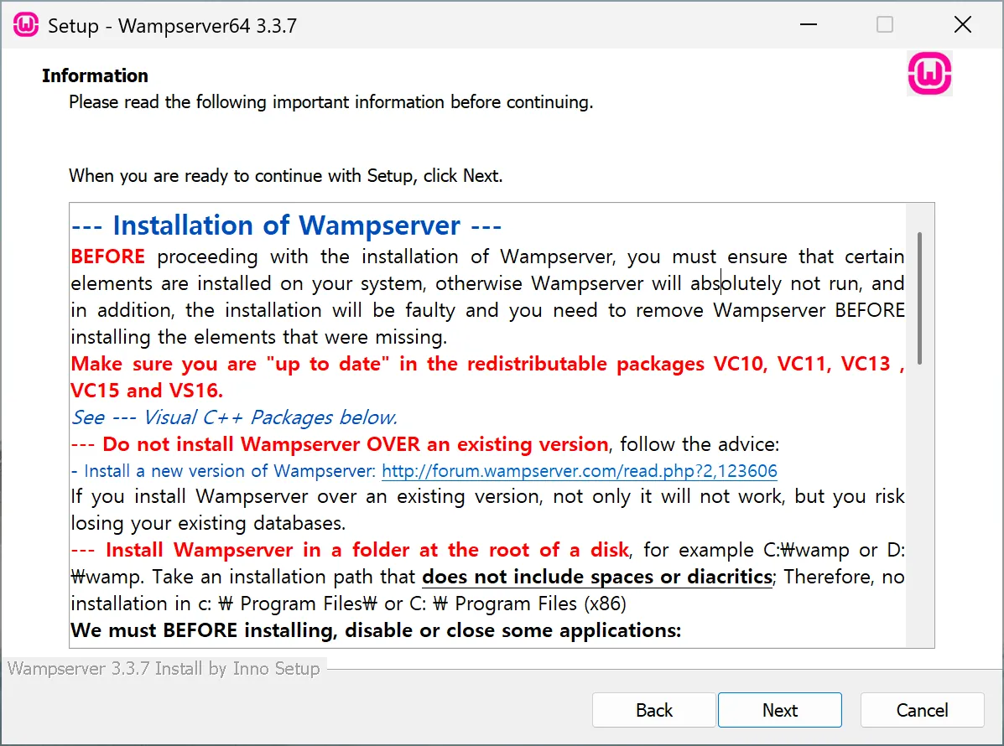
Task: Click the Wampserver icon in the title bar
Action: pyautogui.click(x=27, y=25)
